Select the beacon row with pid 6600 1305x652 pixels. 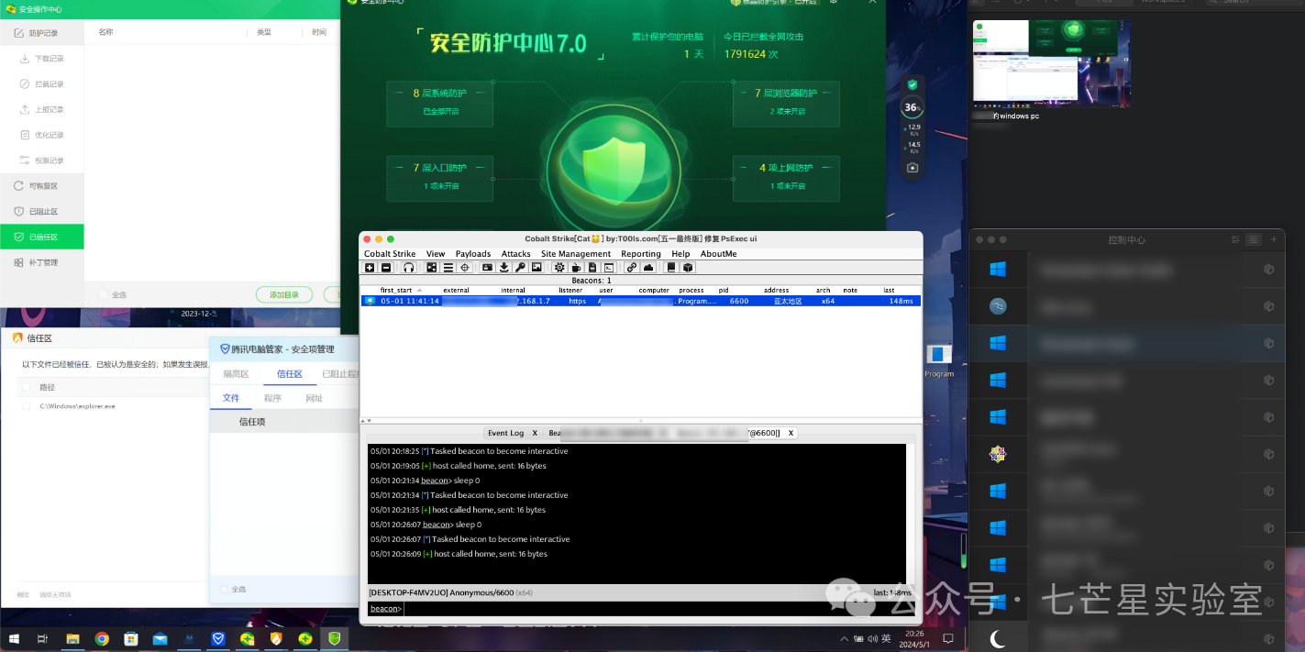tap(641, 301)
